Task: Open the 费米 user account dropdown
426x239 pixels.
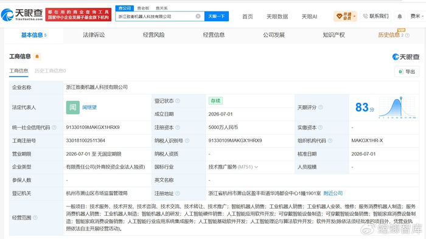Action: click(417, 16)
